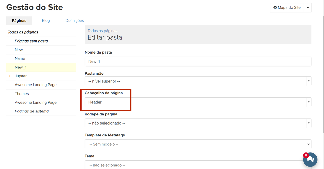Select the Name page in sidebar
This screenshot has height=169, width=324.
pyautogui.click(x=20, y=58)
